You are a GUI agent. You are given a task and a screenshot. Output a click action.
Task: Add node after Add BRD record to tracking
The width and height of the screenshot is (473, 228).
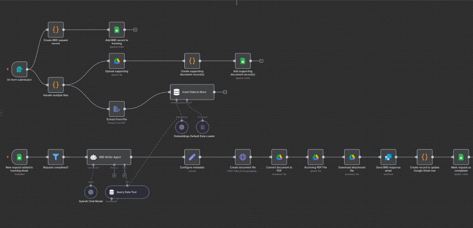click(x=135, y=30)
